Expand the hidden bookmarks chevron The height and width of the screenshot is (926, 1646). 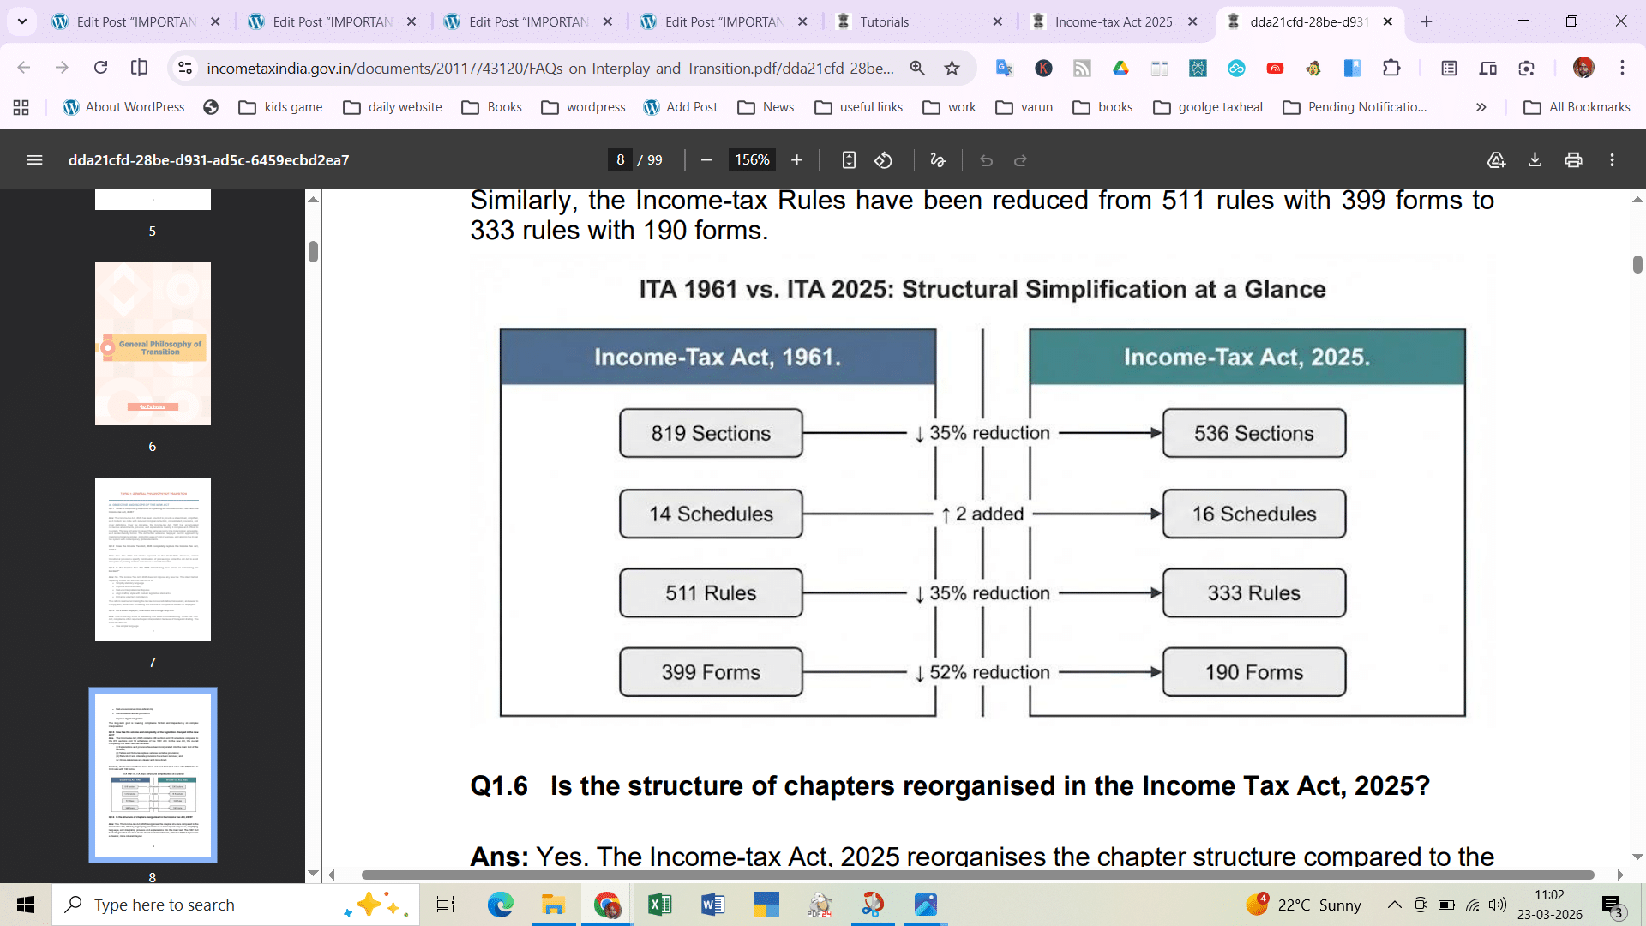point(1481,107)
